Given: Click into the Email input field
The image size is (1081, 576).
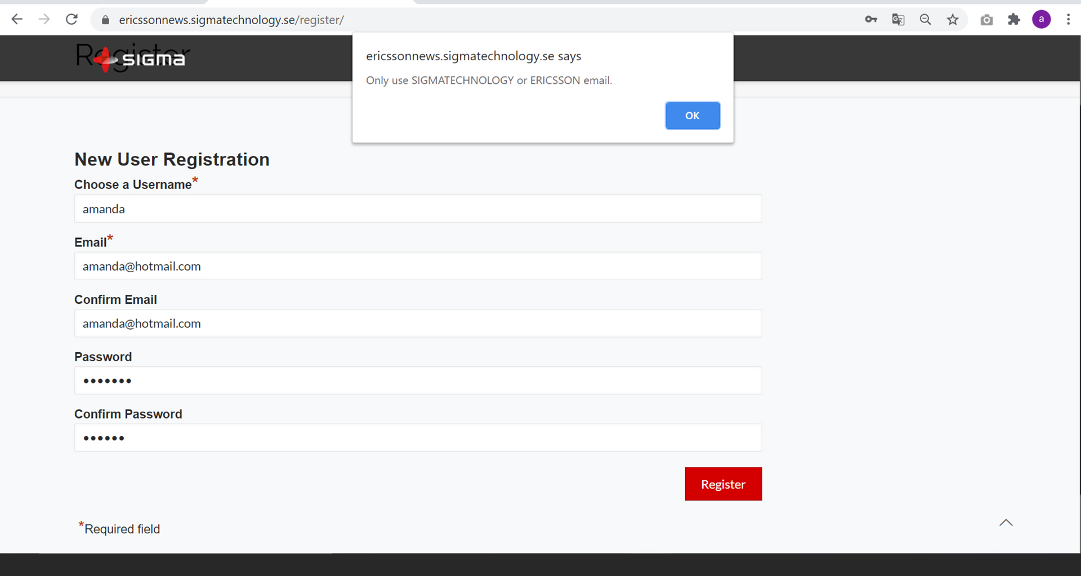Looking at the screenshot, I should point(418,266).
